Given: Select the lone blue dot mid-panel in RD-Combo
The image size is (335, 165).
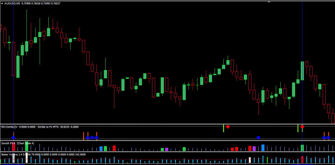Looking at the screenshot, I should [258, 138].
